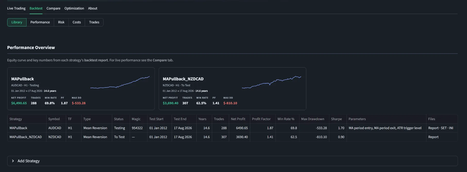Image resolution: width=467 pixels, height=172 pixels.
Task: Click the $3,690.40 net profit on card
Action: (x=171, y=103)
